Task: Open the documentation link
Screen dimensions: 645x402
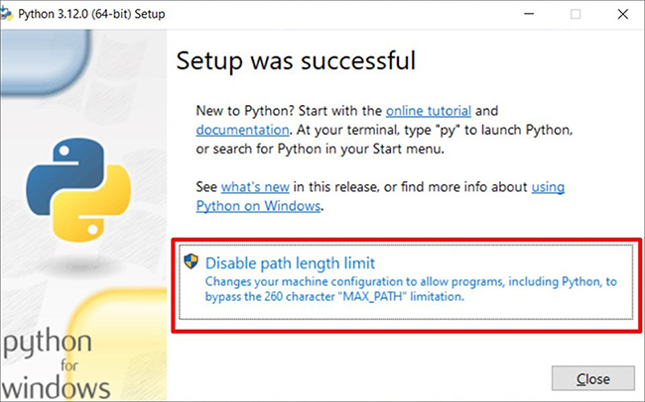Action: click(242, 130)
